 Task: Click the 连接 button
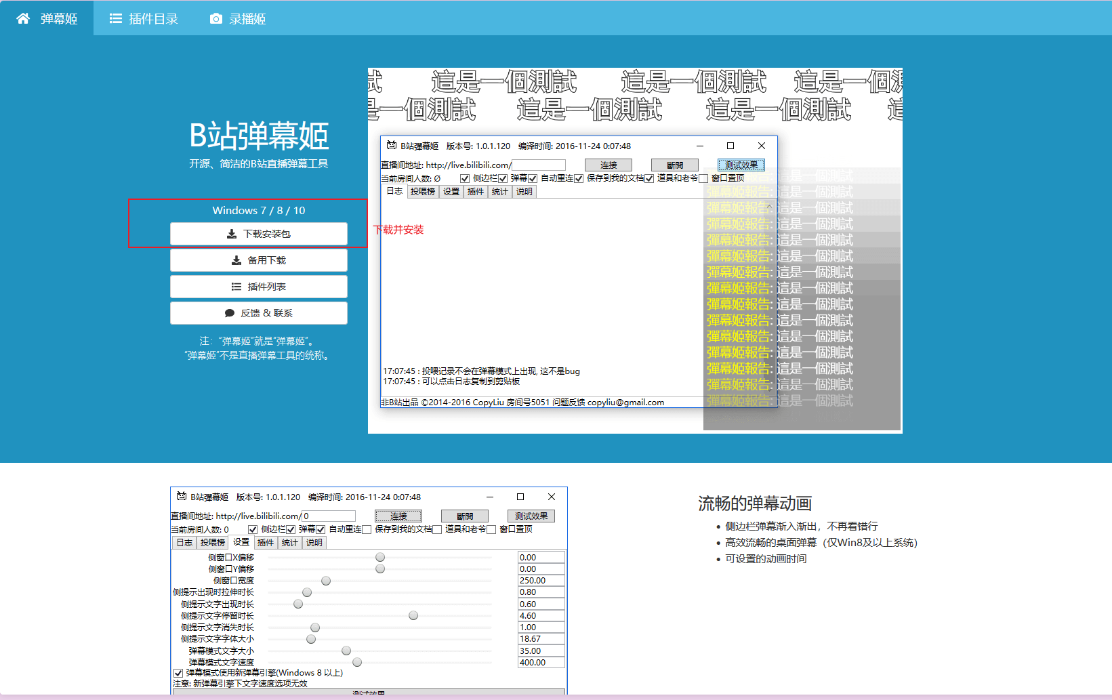[607, 165]
